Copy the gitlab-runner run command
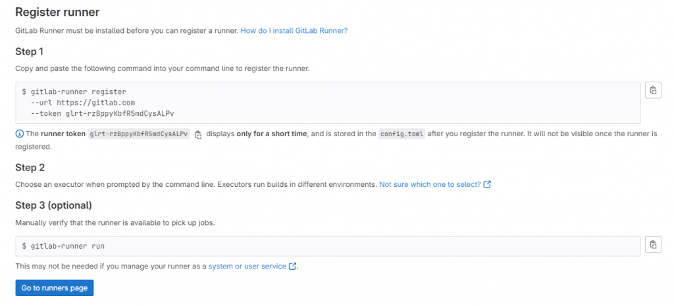 coord(652,245)
